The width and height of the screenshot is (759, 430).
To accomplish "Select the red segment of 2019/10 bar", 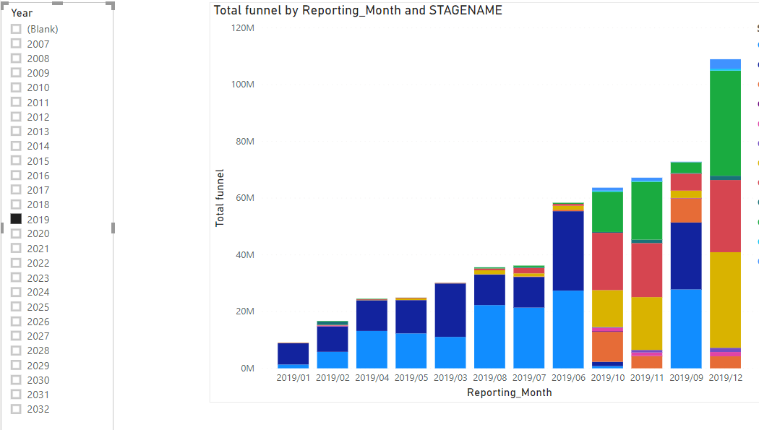I will tap(607, 261).
